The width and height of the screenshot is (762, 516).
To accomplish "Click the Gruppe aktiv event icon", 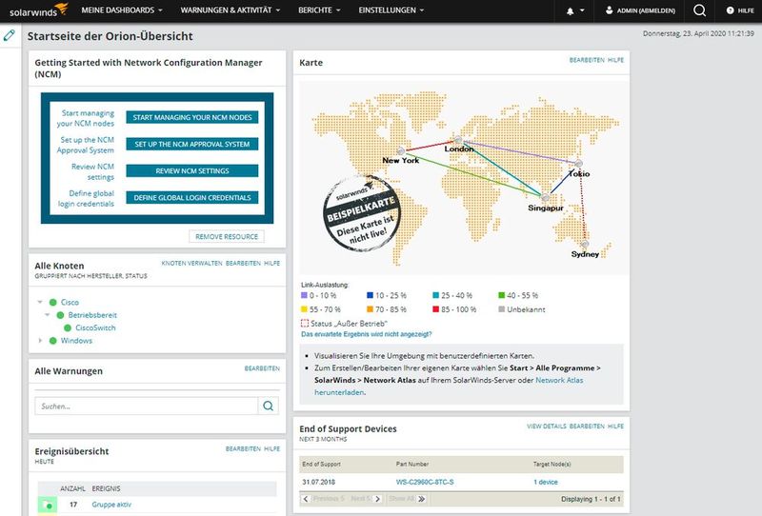I will coord(47,505).
